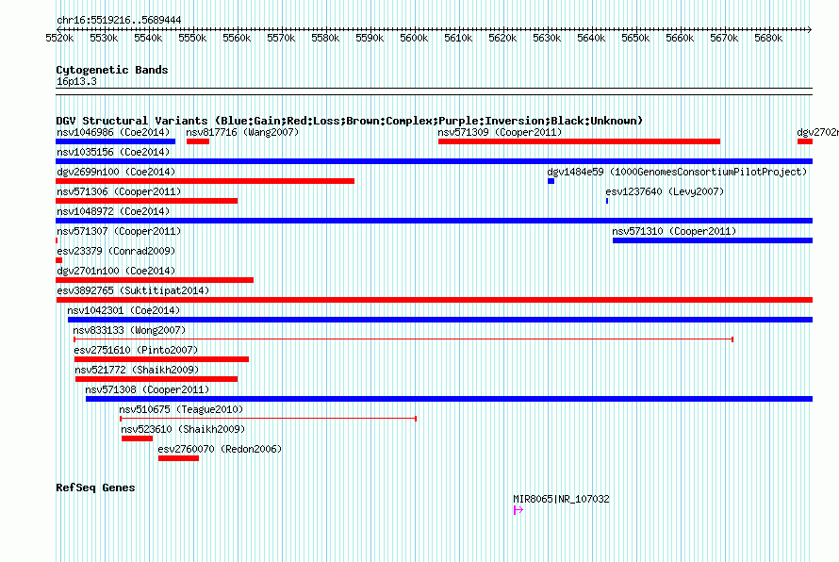Click the dgv2699n100 (Coe2014) red bar

205,181
